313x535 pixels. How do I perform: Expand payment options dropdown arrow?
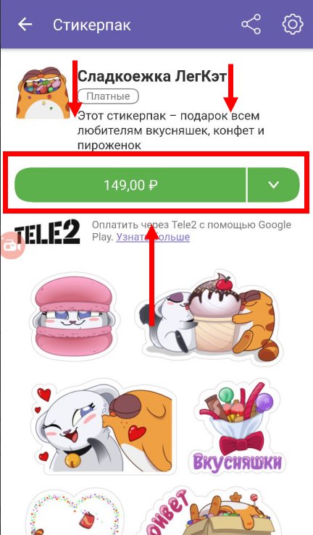click(x=273, y=185)
